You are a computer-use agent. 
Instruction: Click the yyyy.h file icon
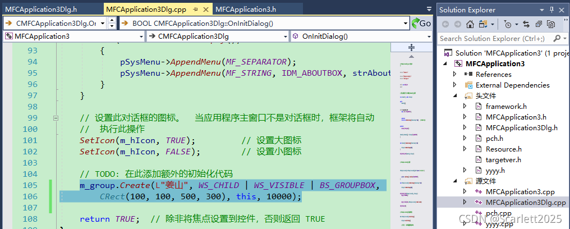tap(479, 170)
